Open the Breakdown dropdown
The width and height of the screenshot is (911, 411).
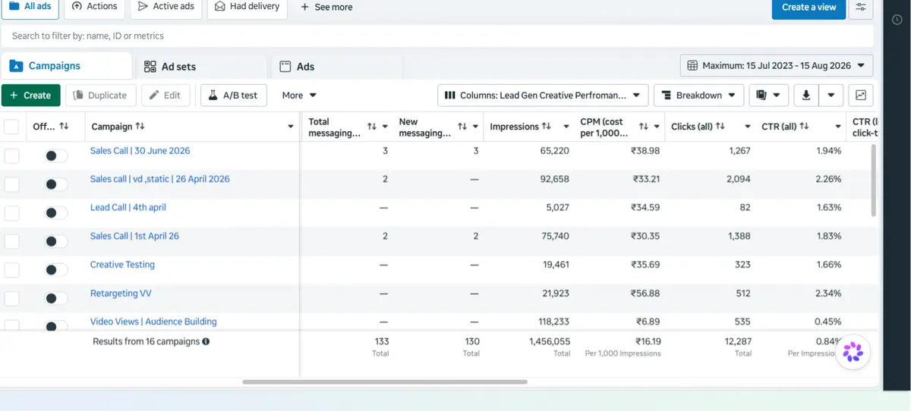698,95
